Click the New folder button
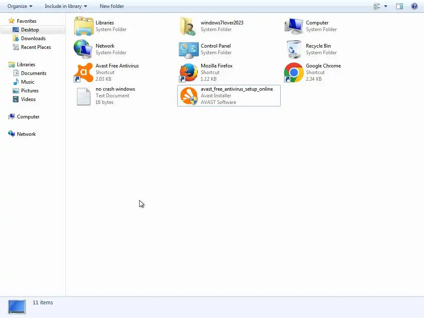This screenshot has height=318, width=424. click(112, 6)
